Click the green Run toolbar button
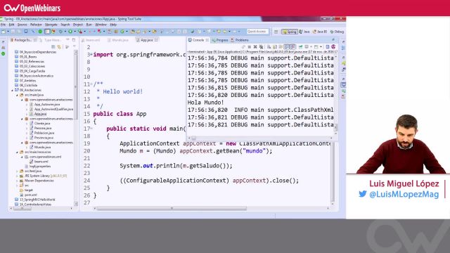Screen dimensions: 450x253 pyautogui.click(x=70, y=32)
